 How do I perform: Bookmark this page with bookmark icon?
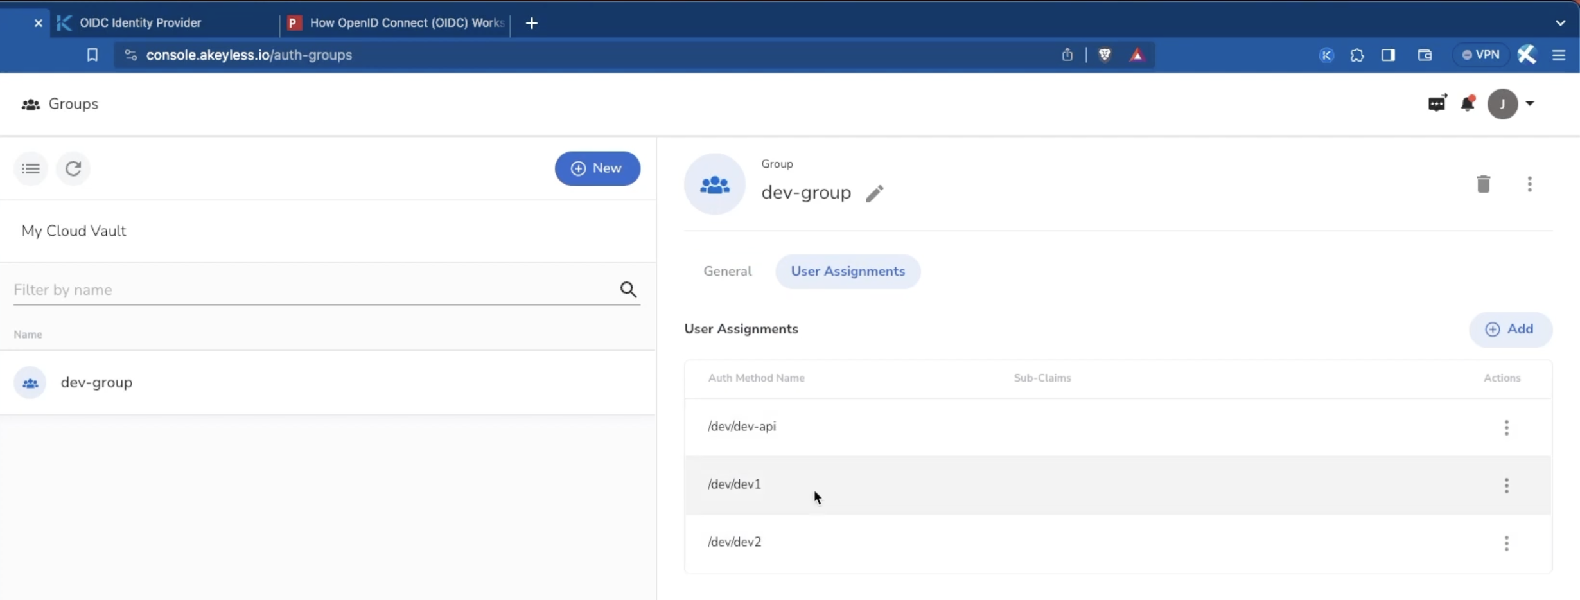coord(92,55)
